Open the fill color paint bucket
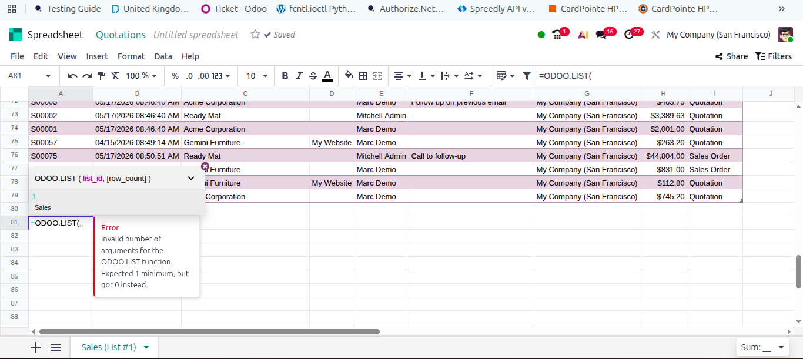This screenshot has width=803, height=359. 349,76
